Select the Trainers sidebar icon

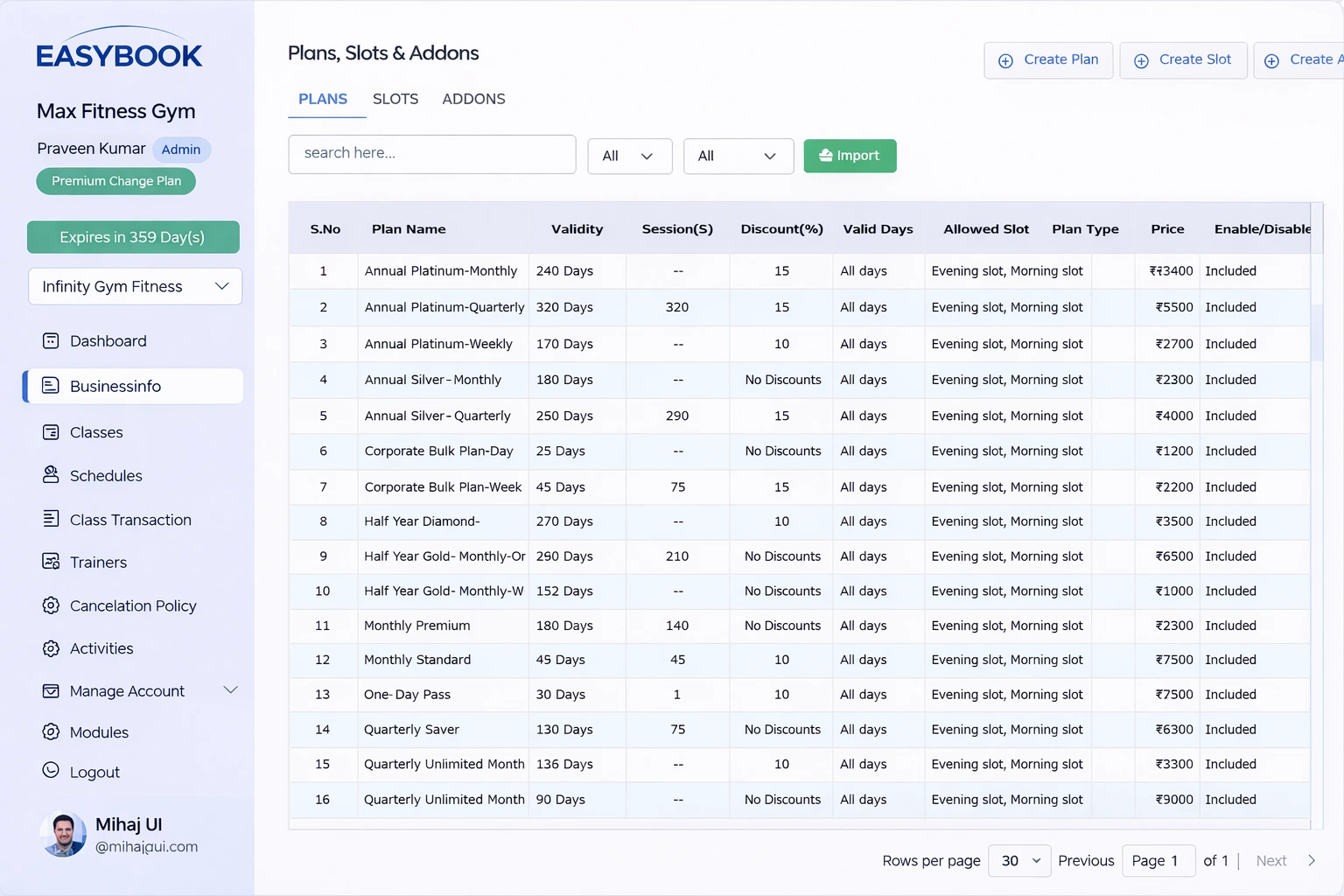pyautogui.click(x=52, y=562)
